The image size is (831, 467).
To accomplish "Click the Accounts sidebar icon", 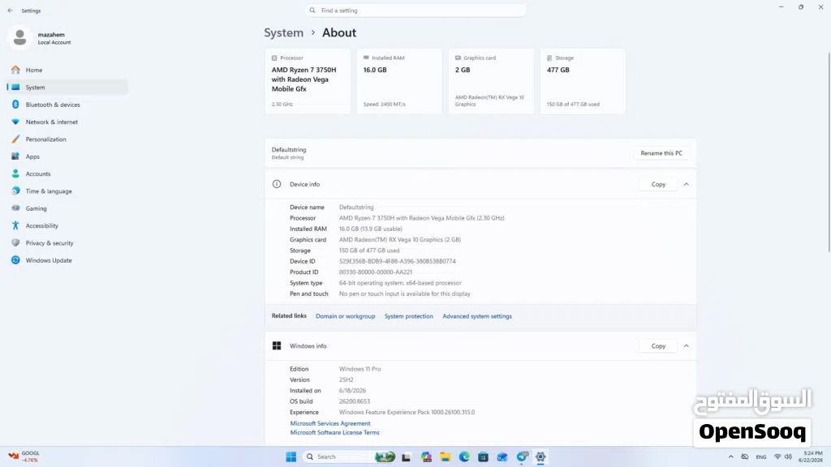I will coord(15,174).
